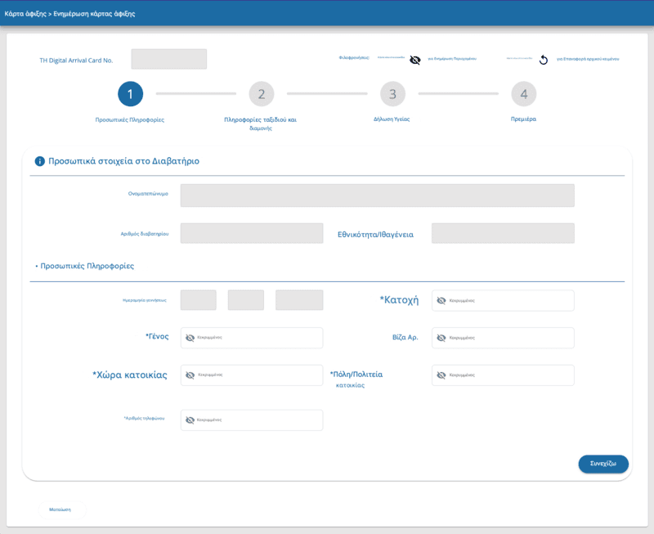654x534 pixels.
Task: Click the crossed-eye icon in the header legend
Action: (x=414, y=60)
